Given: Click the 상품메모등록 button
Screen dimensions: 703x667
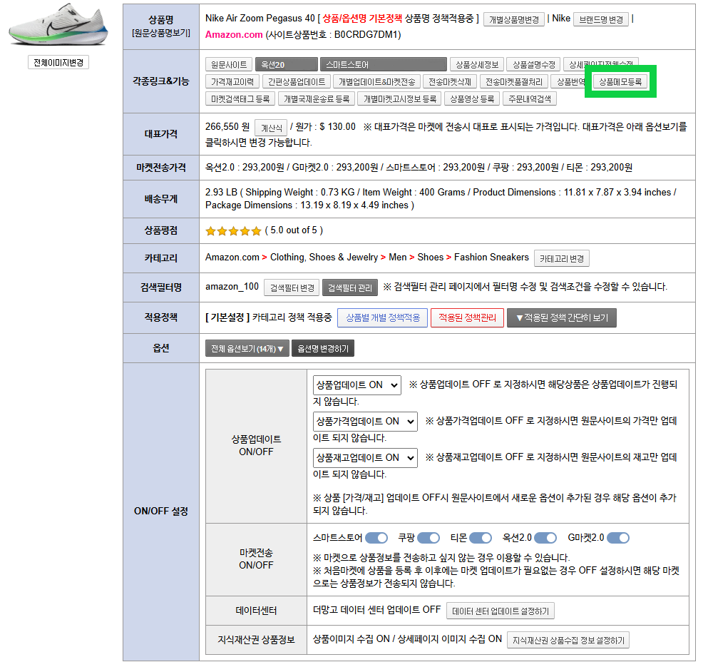Looking at the screenshot, I should tap(620, 82).
